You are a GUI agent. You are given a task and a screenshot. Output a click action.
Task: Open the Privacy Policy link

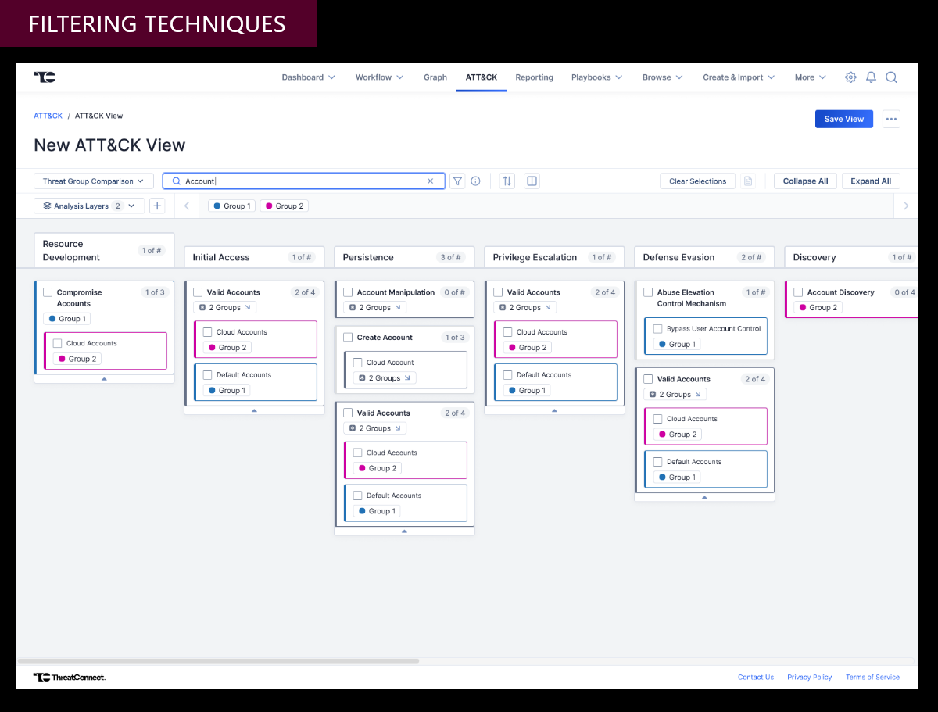click(x=810, y=678)
